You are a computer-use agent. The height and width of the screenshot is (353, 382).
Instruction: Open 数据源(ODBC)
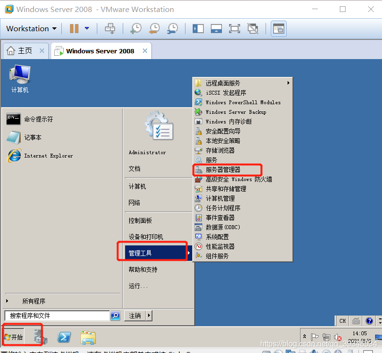pyautogui.click(x=243, y=227)
